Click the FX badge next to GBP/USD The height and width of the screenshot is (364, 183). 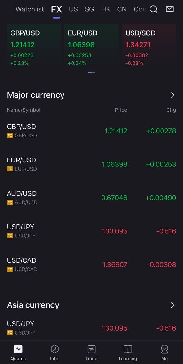[10, 135]
